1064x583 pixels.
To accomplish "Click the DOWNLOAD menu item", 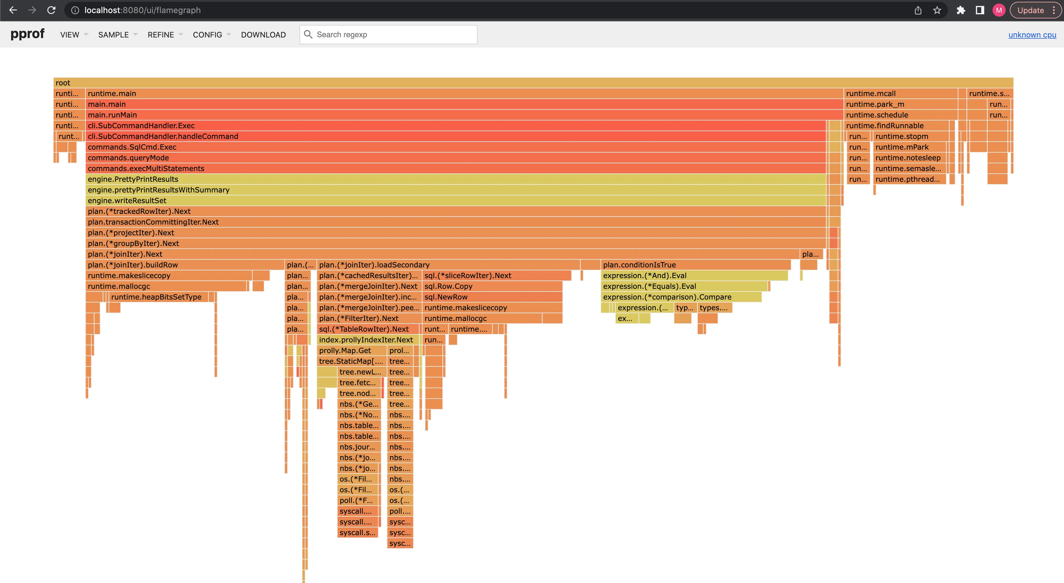I will coord(263,35).
